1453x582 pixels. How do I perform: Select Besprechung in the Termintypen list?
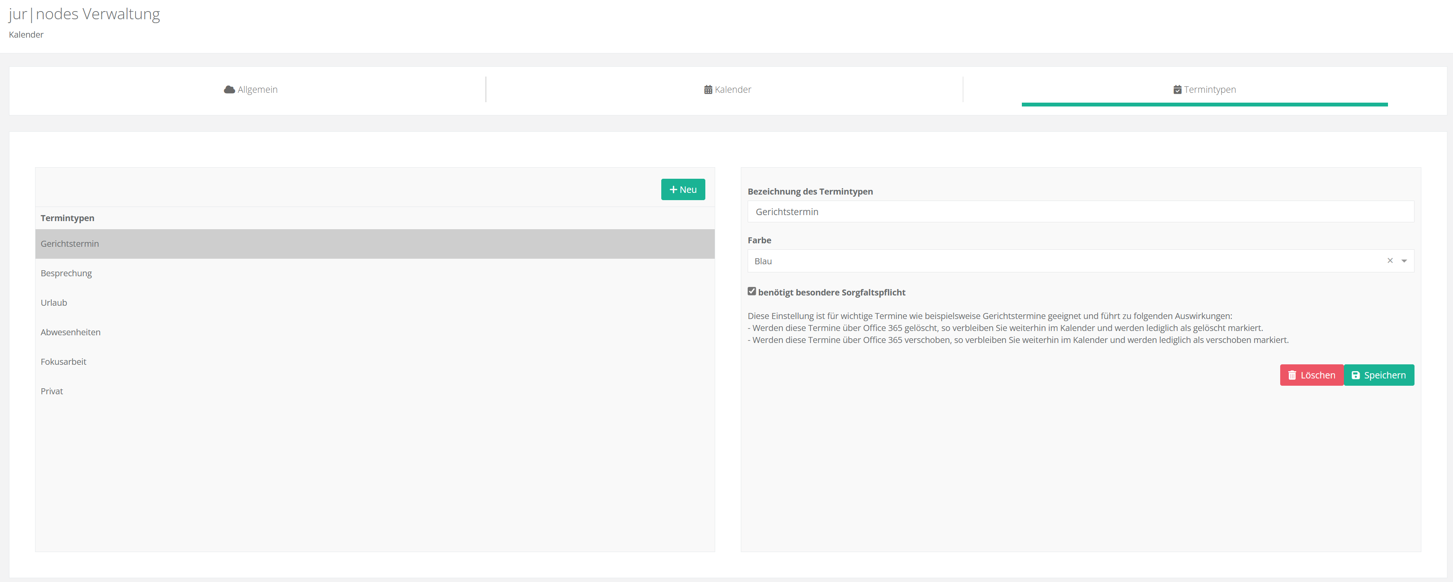pos(67,274)
